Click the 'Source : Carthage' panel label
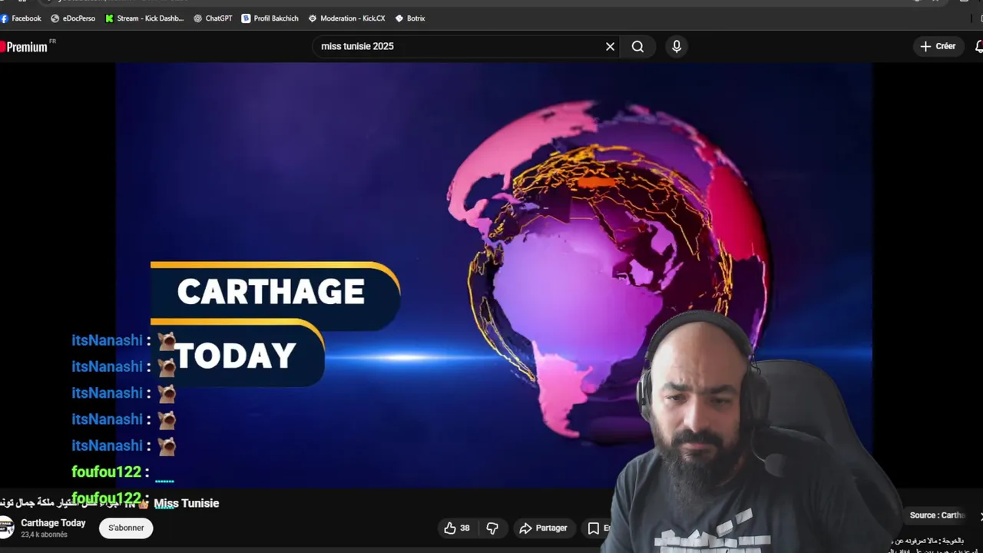The height and width of the screenshot is (553, 983). tap(937, 515)
